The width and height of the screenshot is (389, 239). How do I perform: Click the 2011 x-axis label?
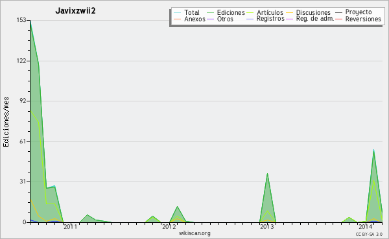tap(71, 226)
